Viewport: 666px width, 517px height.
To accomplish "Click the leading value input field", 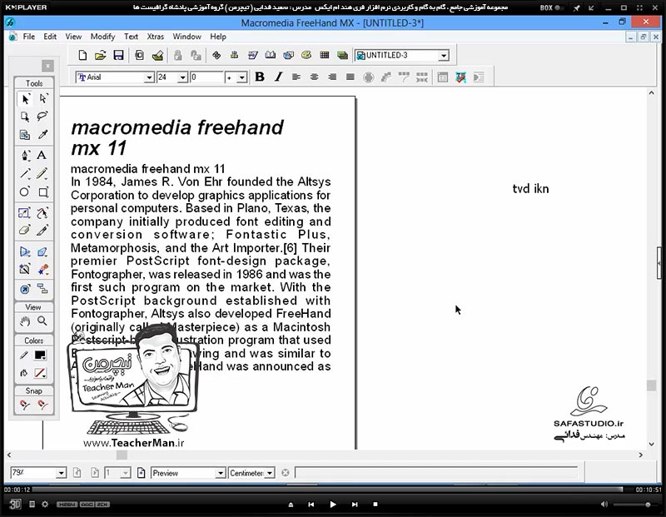I will tap(206, 77).
